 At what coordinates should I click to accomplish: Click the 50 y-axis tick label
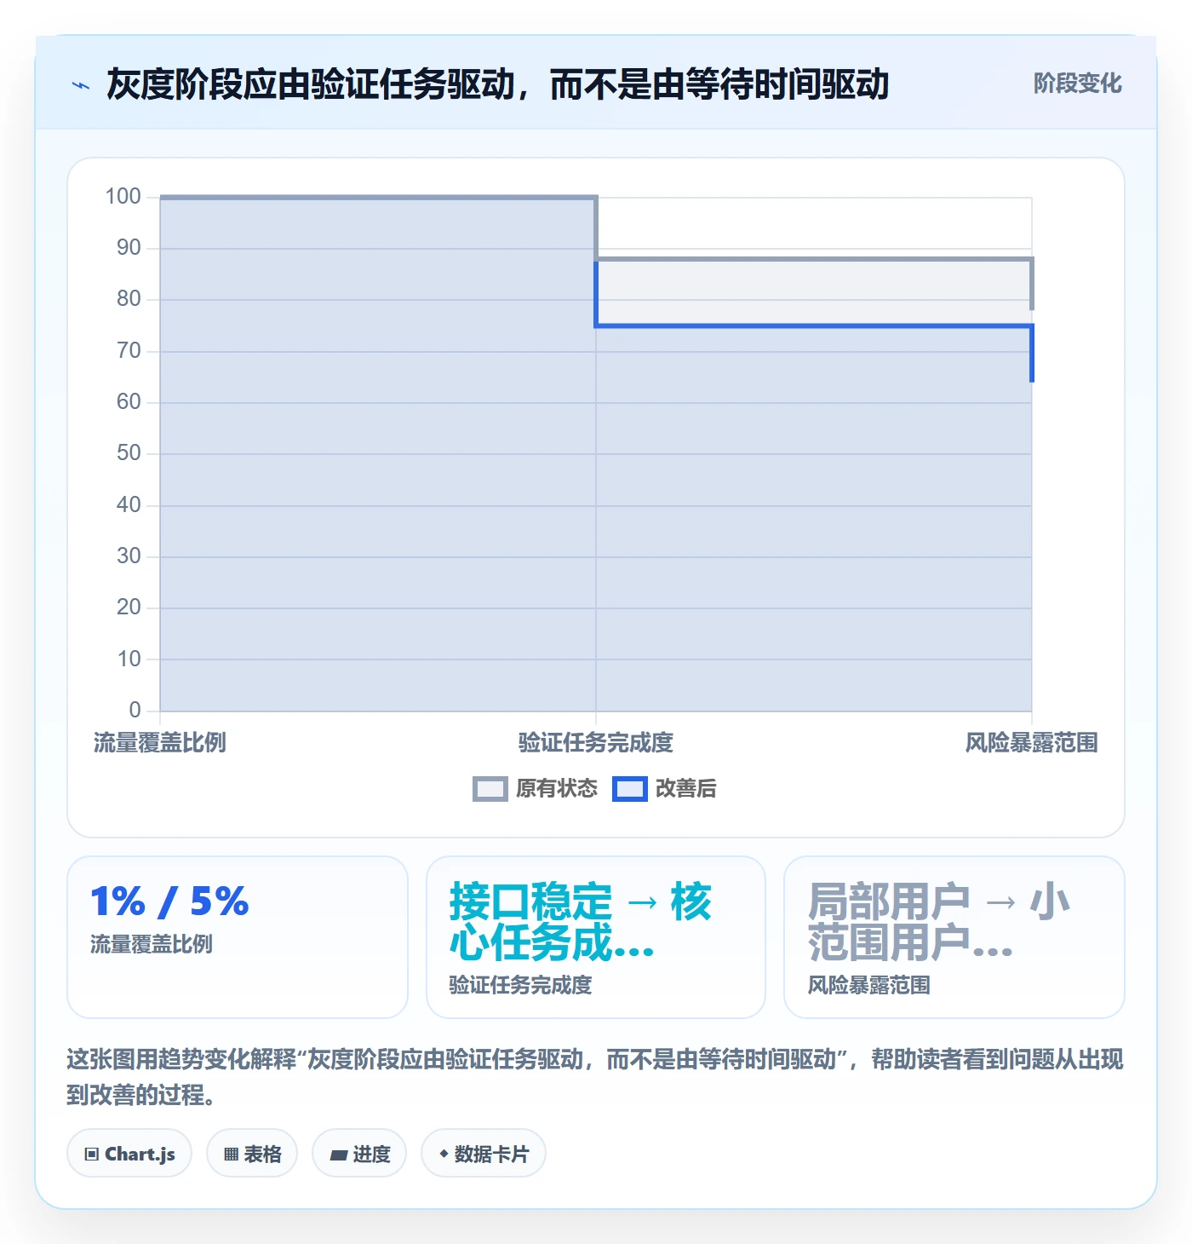click(129, 453)
